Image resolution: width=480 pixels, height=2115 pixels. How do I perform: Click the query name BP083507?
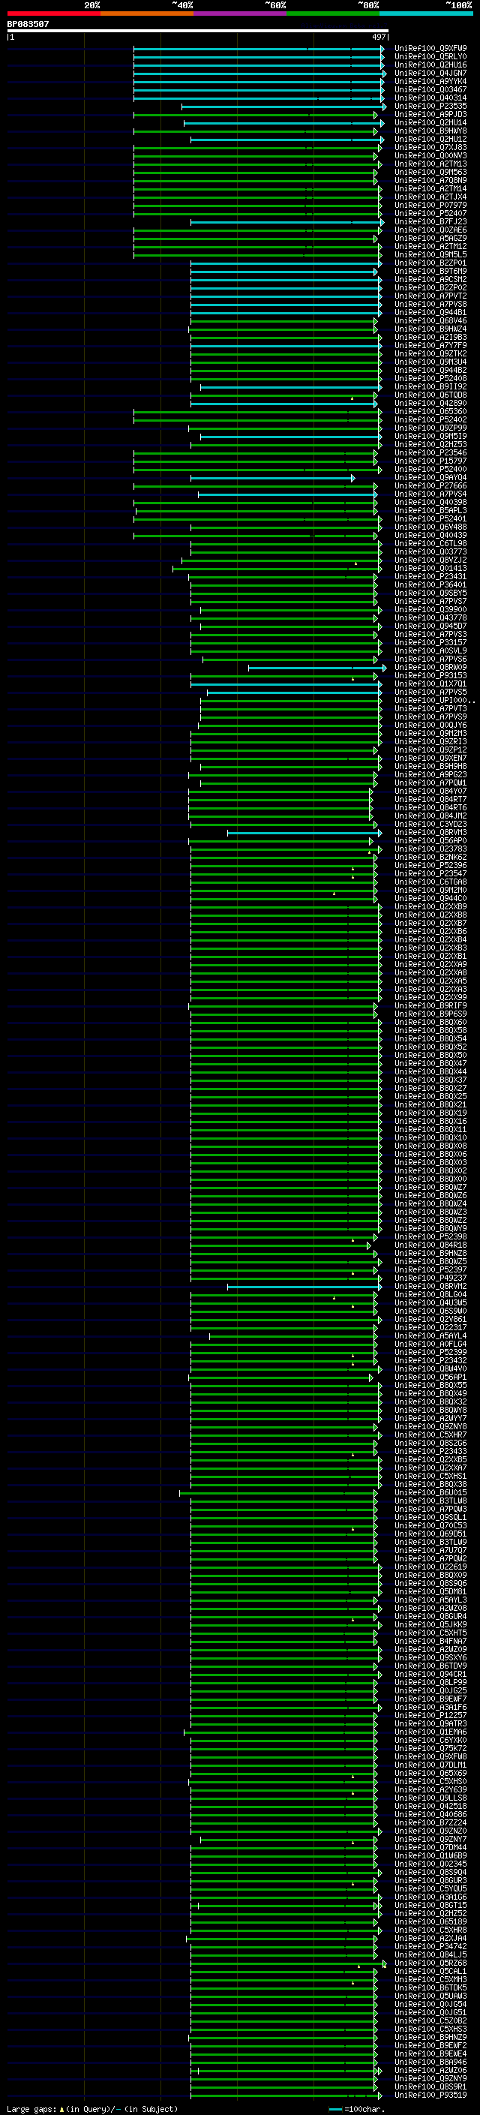click(28, 24)
